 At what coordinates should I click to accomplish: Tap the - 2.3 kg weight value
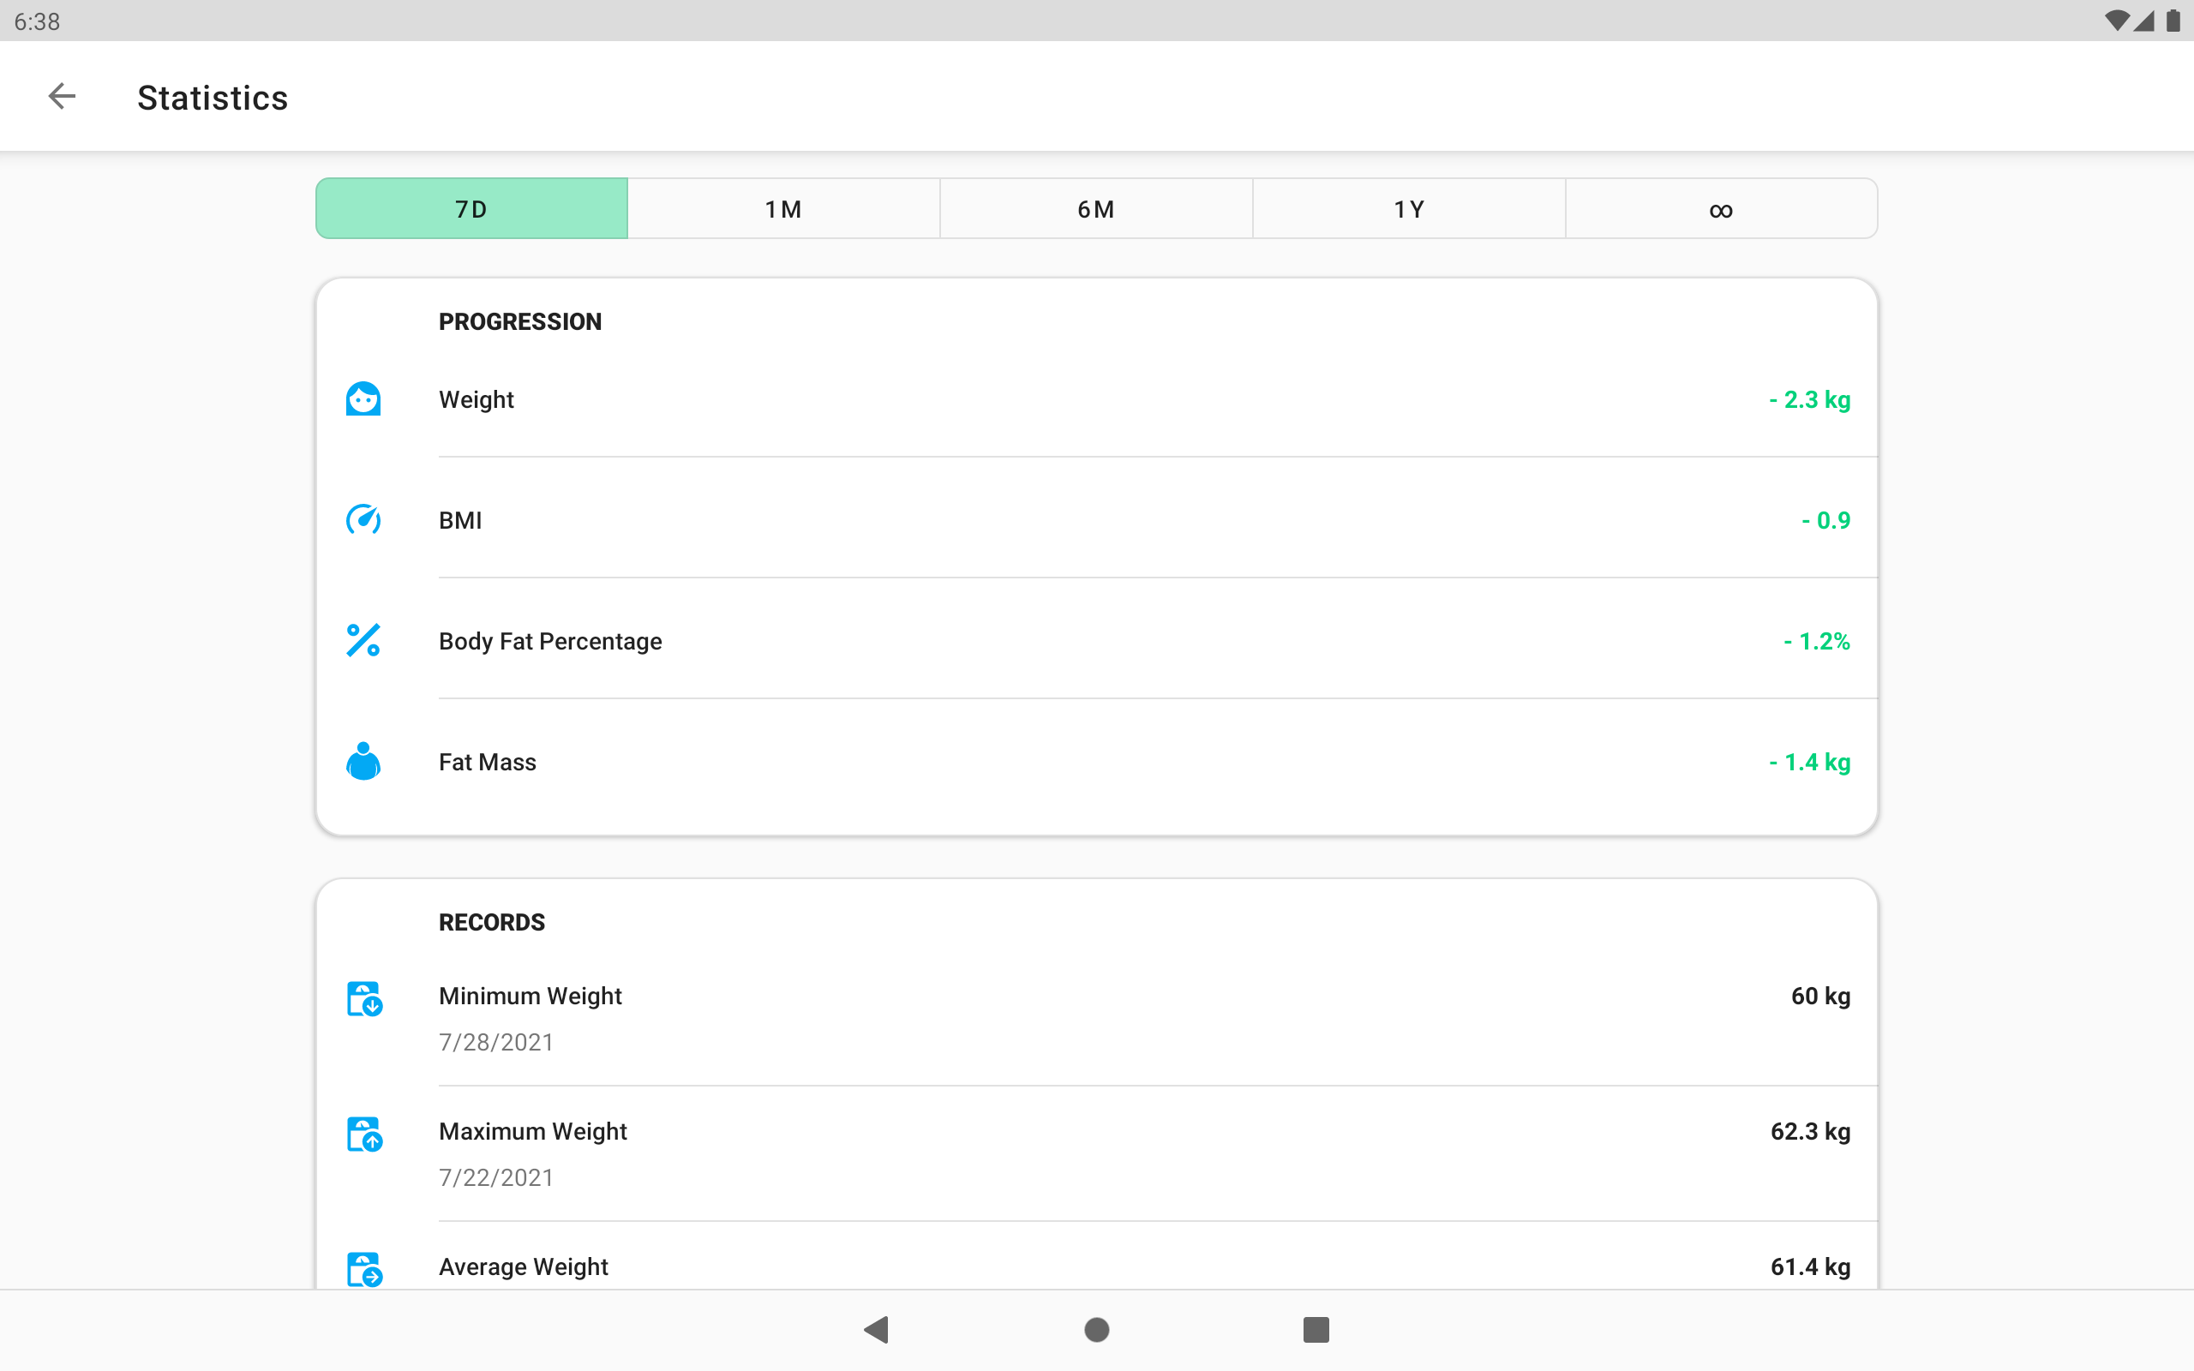pos(1809,399)
